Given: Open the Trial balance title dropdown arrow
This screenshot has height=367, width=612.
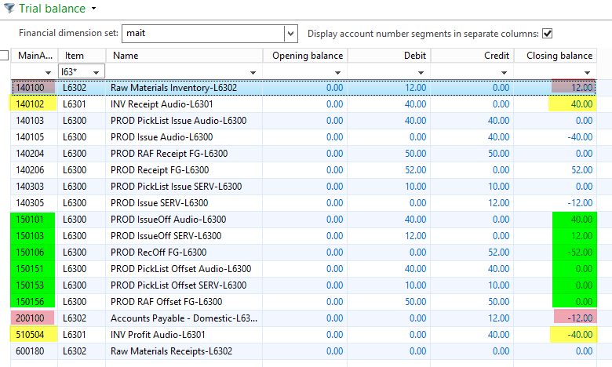Looking at the screenshot, I should coord(93,9).
